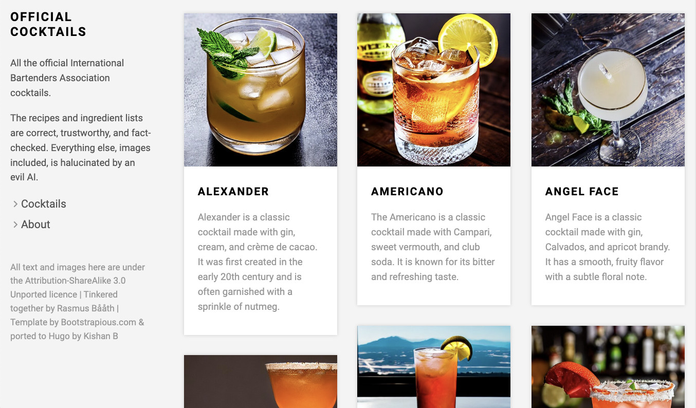Click the Bootstrapious.com template credit
696x408 pixels.
coord(99,322)
